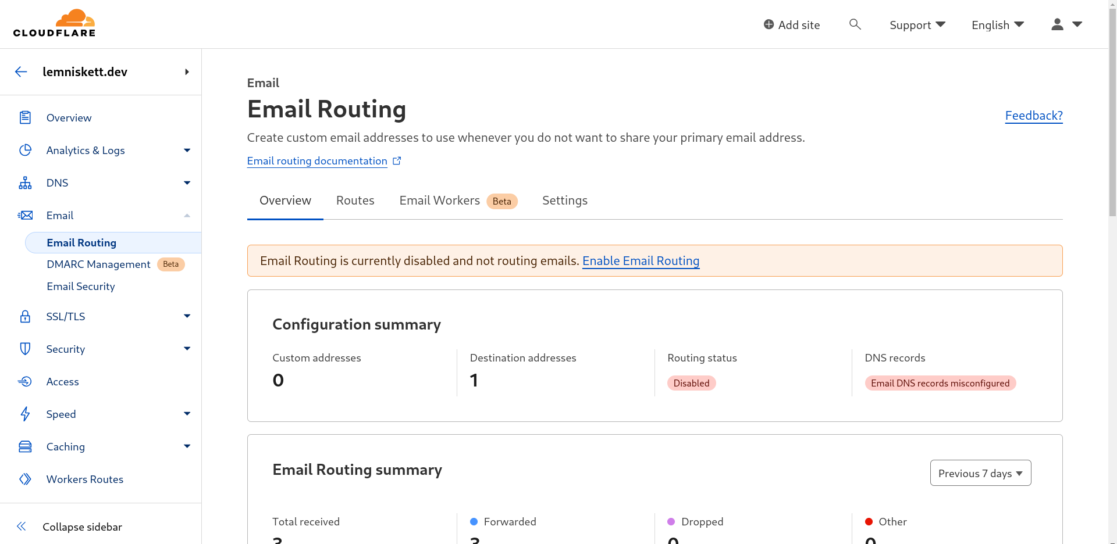Viewport: 1117px width, 544px height.
Task: Open Email routing documentation link
Action: point(317,161)
